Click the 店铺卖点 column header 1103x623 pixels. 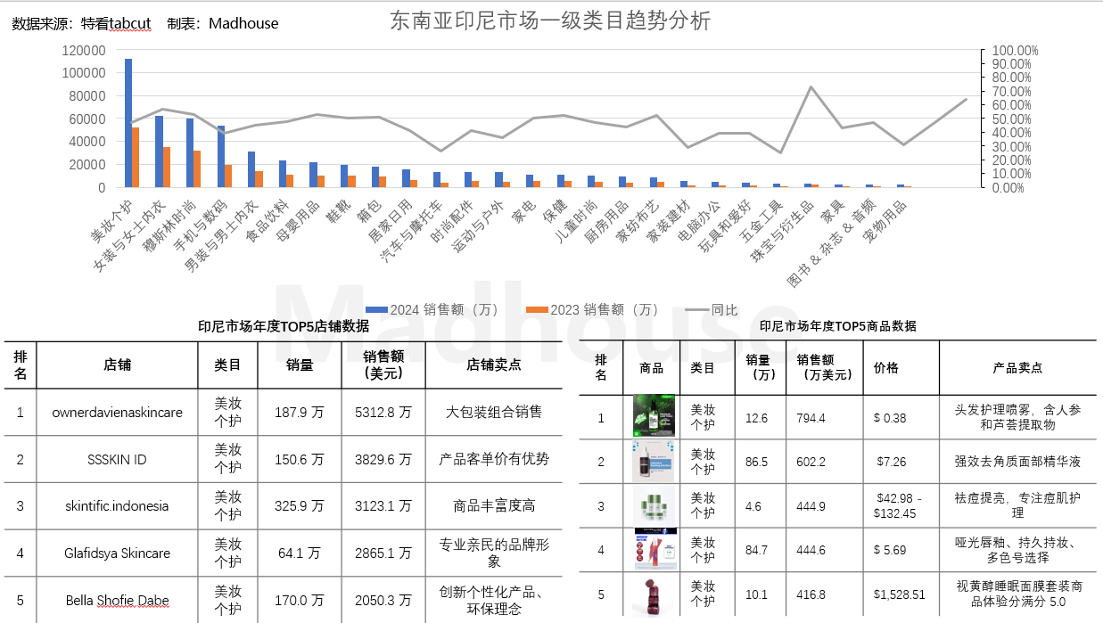click(x=493, y=365)
